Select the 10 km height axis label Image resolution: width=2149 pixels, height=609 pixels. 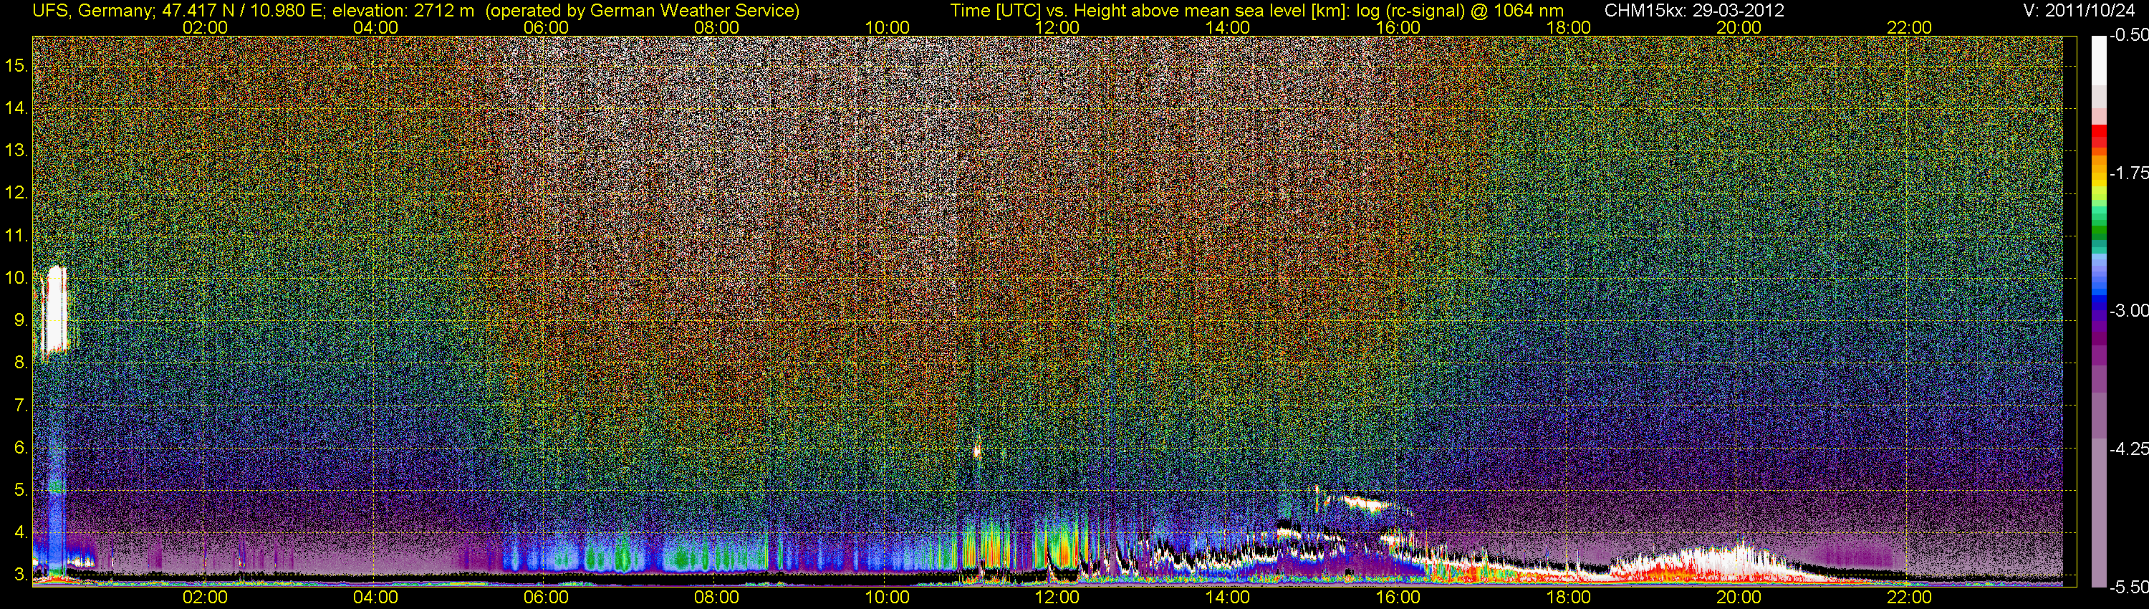16,278
